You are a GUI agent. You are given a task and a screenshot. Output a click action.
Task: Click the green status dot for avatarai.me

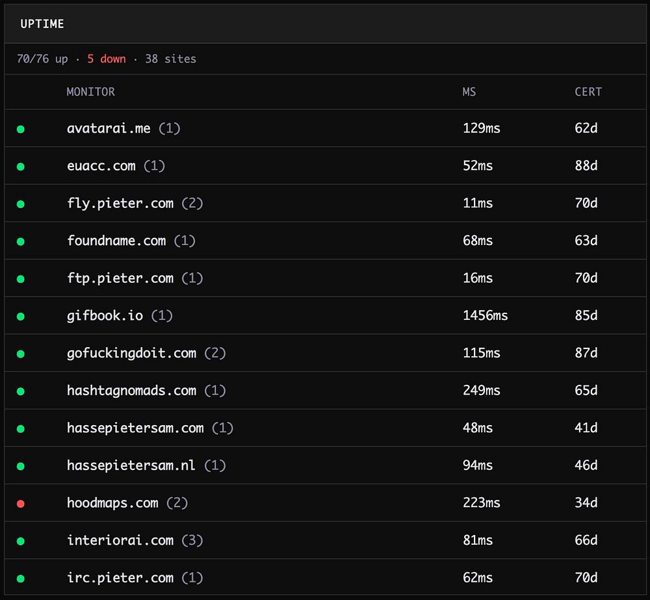click(x=21, y=129)
